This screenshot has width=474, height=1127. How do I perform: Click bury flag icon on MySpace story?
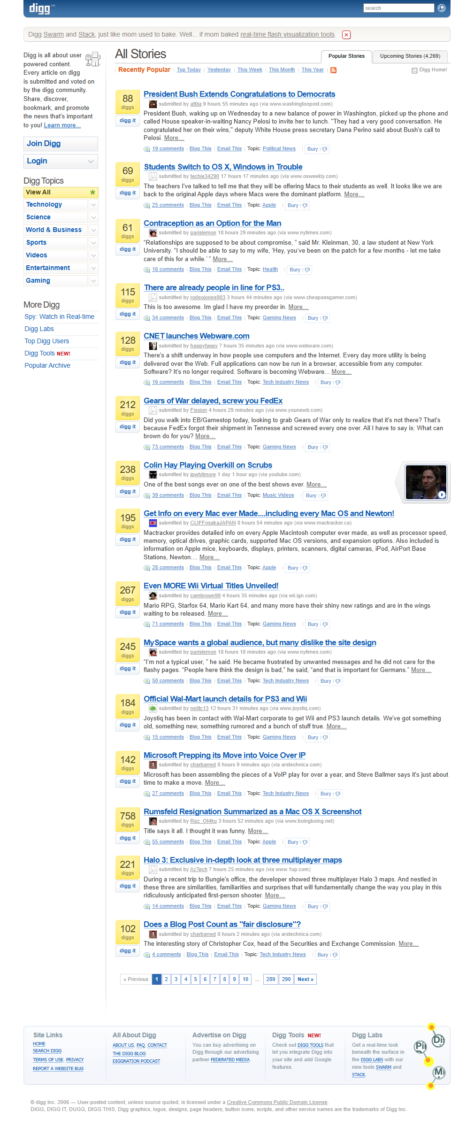pyautogui.click(x=338, y=681)
